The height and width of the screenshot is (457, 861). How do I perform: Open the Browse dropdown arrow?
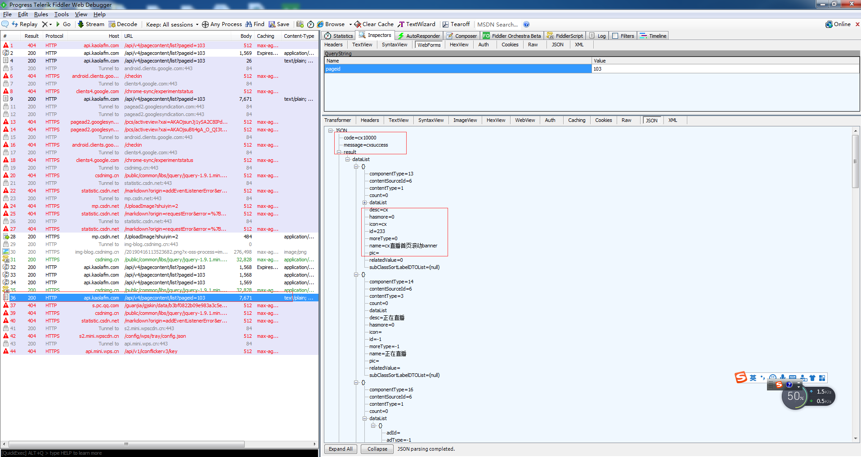(x=350, y=24)
